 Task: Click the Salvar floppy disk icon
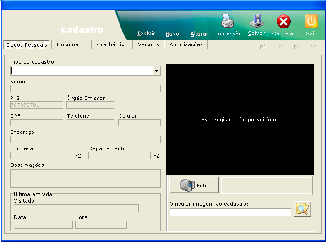[256, 21]
